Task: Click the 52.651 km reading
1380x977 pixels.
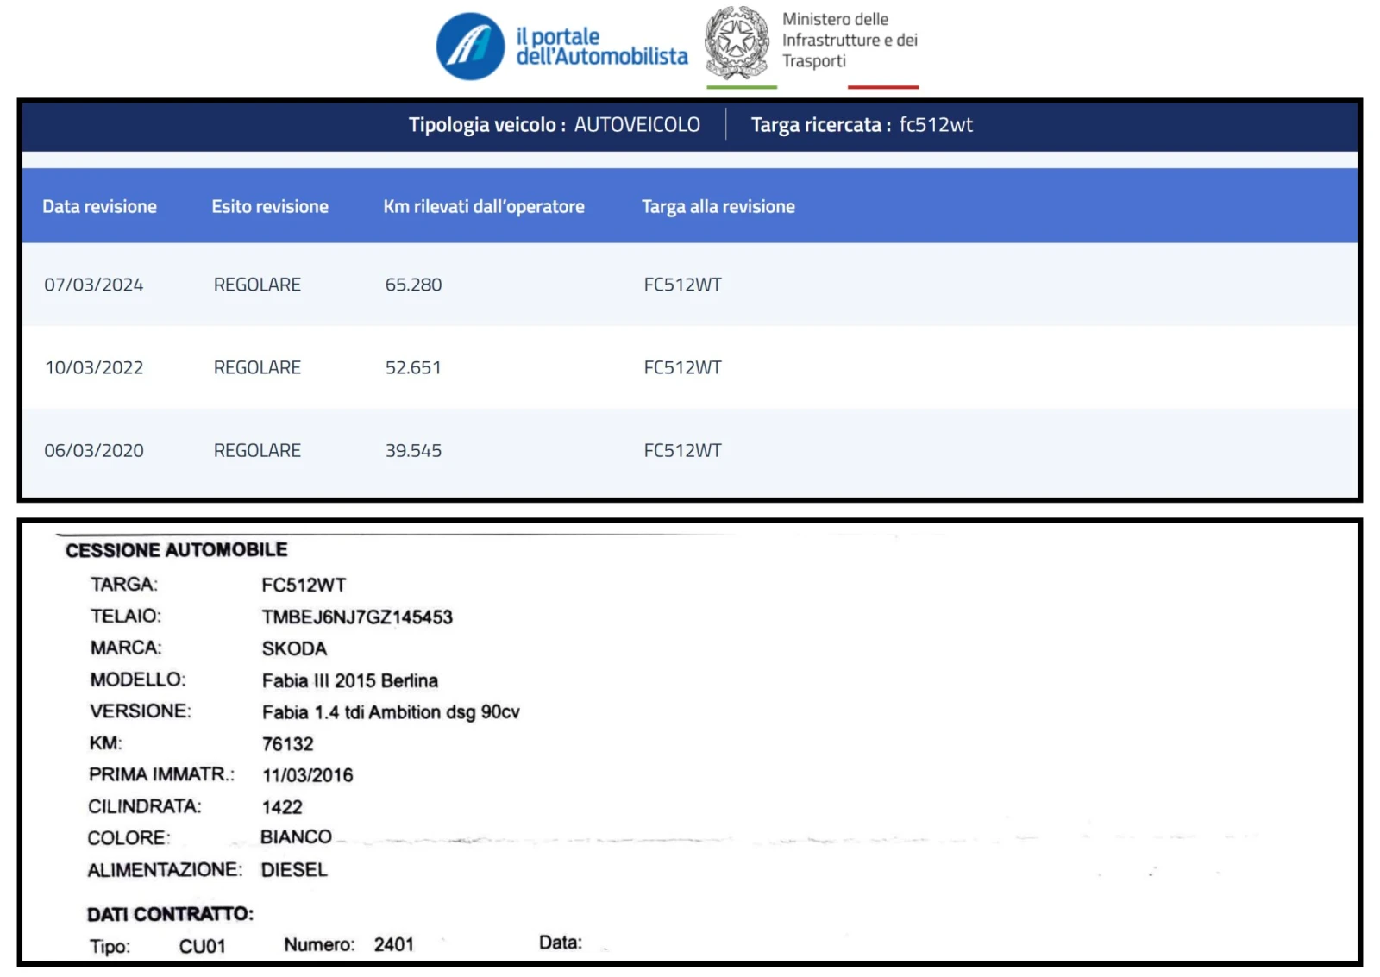Action: (413, 368)
